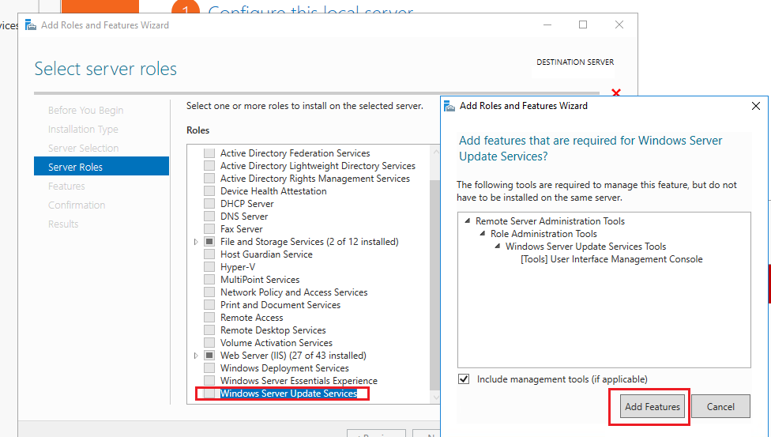Check Volume Activation Services role

tap(209, 342)
